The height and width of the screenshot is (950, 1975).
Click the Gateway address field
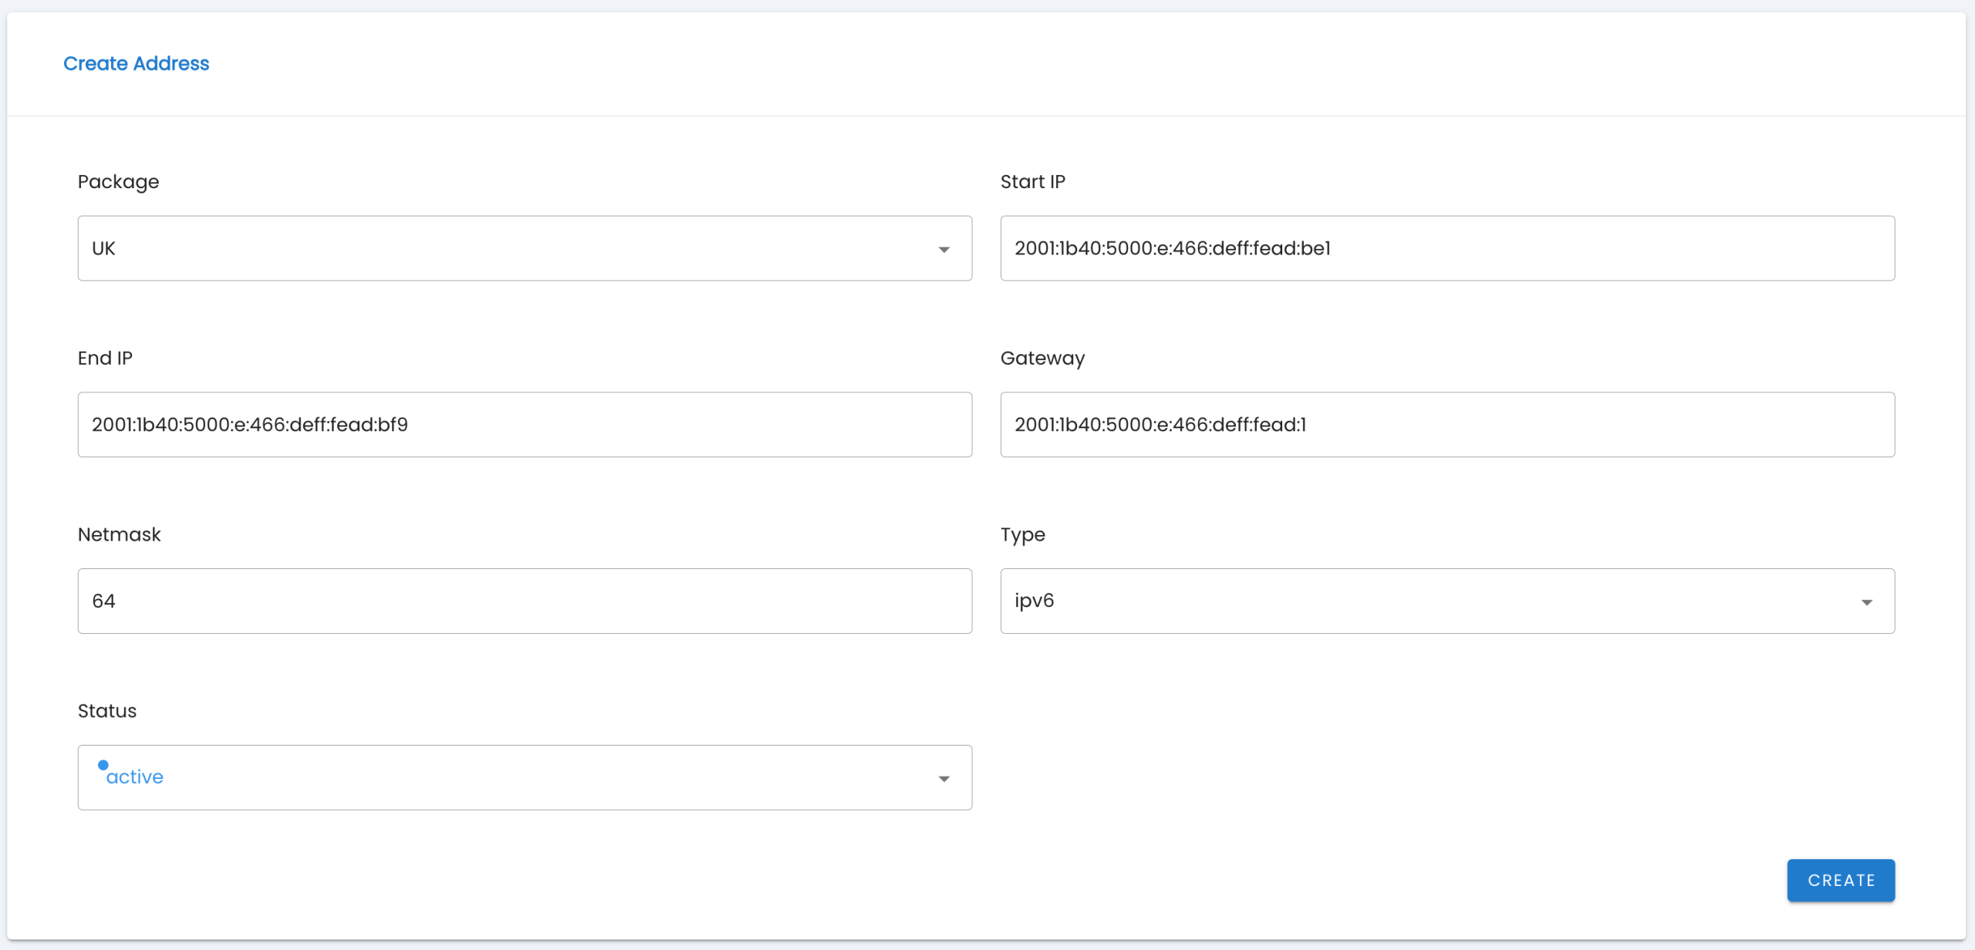[1447, 424]
